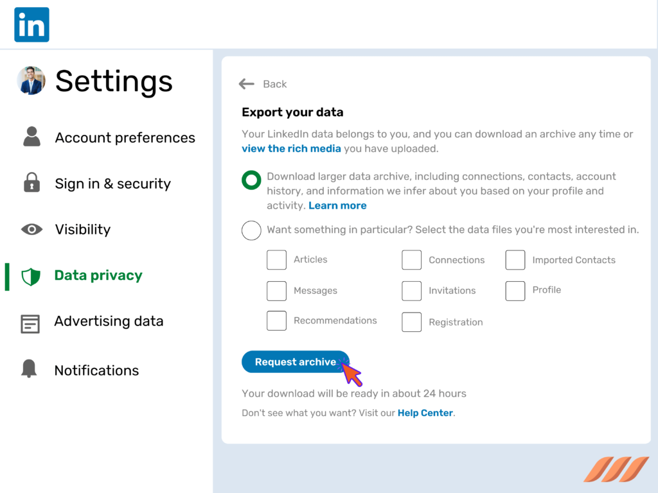Select the Account preferences person icon
Viewport: 658px width, 493px height.
(31, 137)
